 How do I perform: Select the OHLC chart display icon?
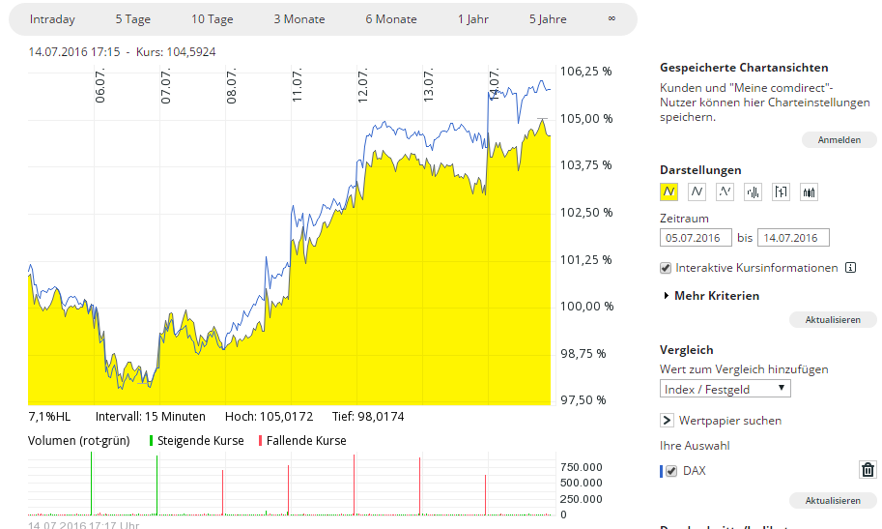[x=782, y=192]
